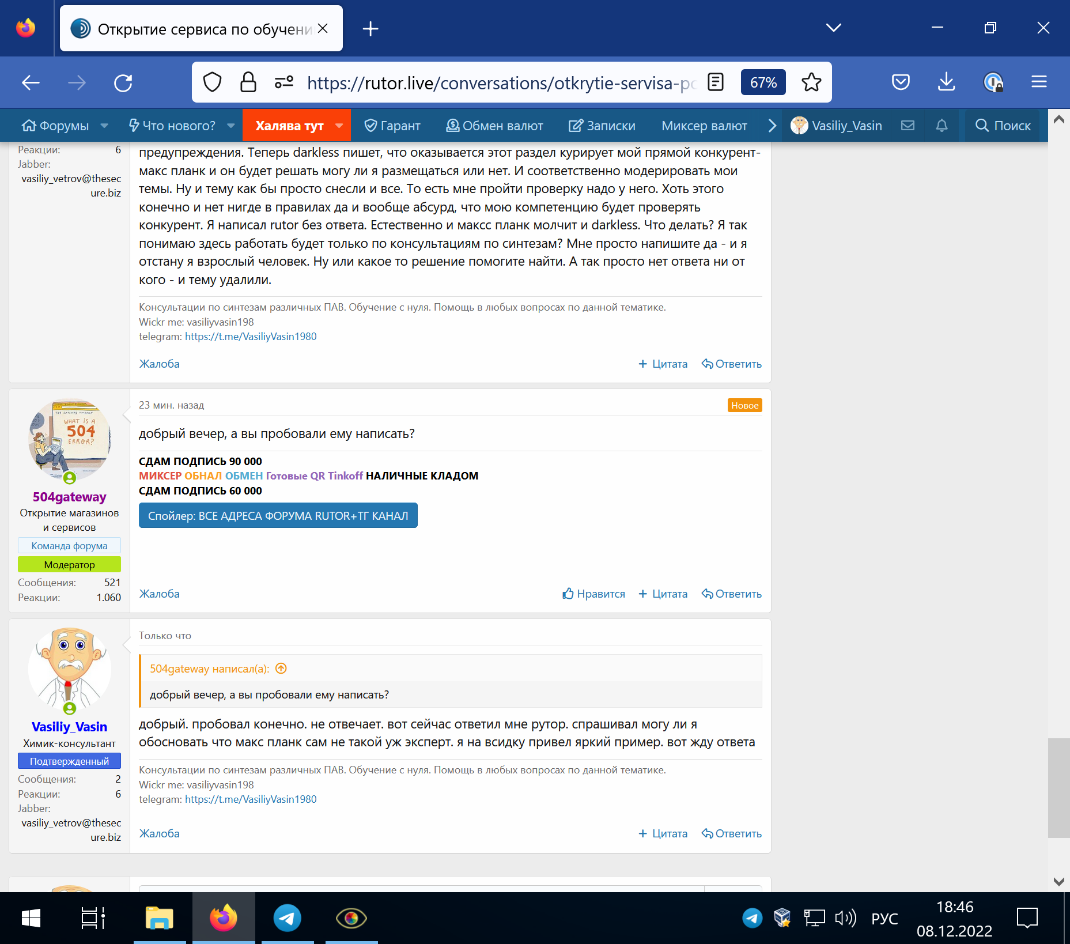The height and width of the screenshot is (944, 1070).
Task: Open a new browser tab
Action: pos(370,29)
